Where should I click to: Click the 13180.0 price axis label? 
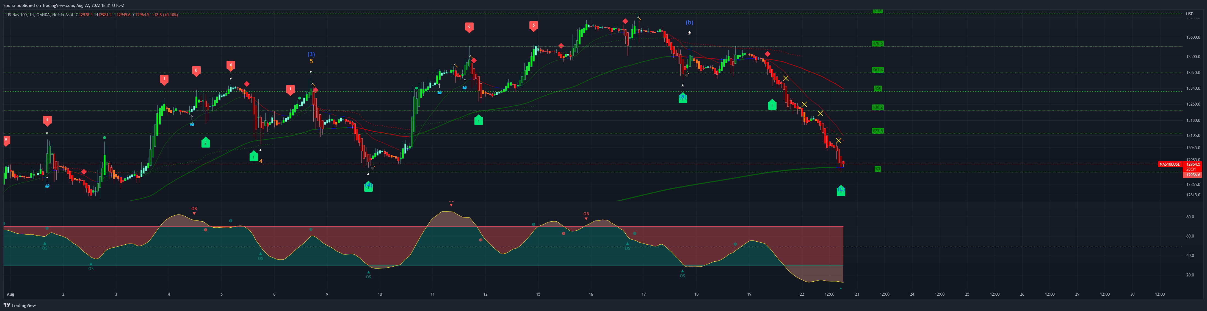pyautogui.click(x=1194, y=121)
